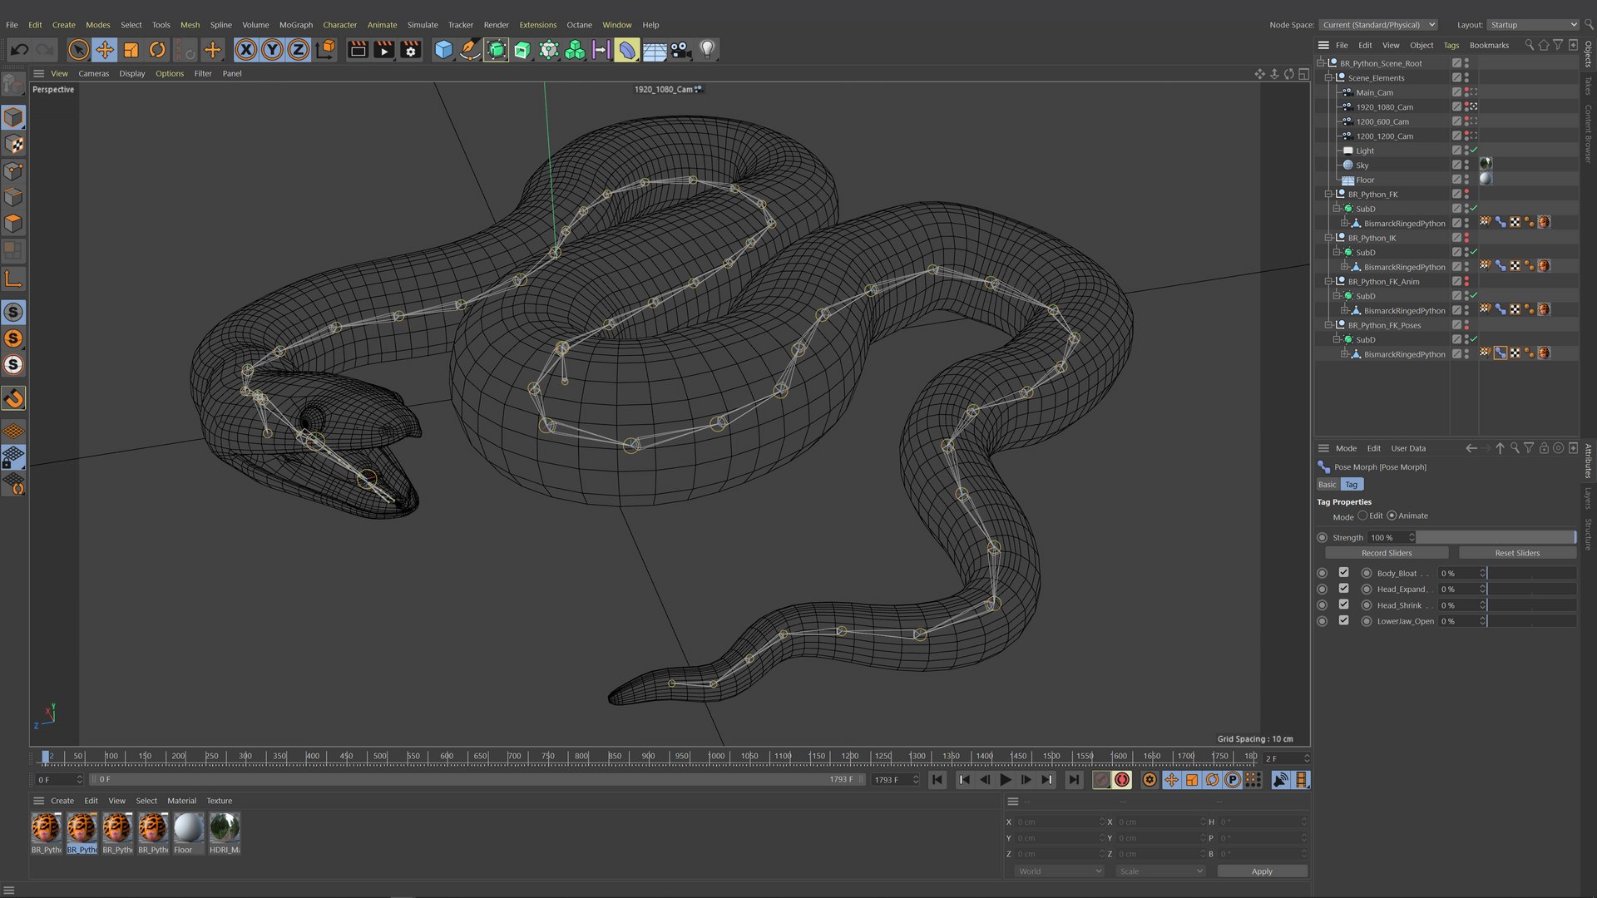The height and width of the screenshot is (898, 1597).
Task: Open Edit Render Settings icon
Action: pos(410,50)
